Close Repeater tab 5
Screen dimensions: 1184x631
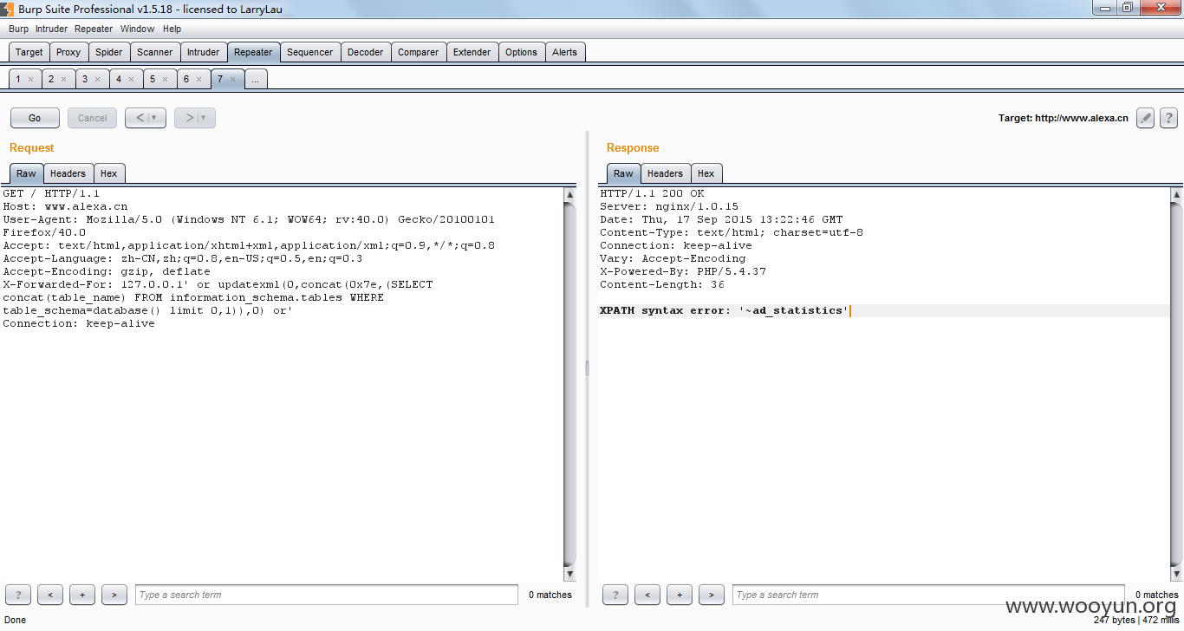[x=165, y=79]
